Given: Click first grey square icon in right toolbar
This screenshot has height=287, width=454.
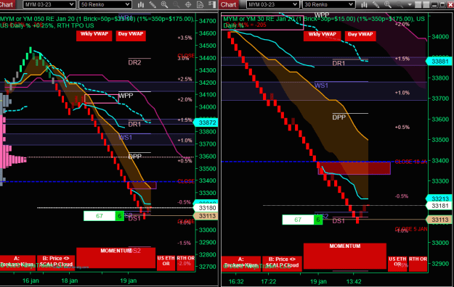Looking at the screenshot, I should coord(418,4).
